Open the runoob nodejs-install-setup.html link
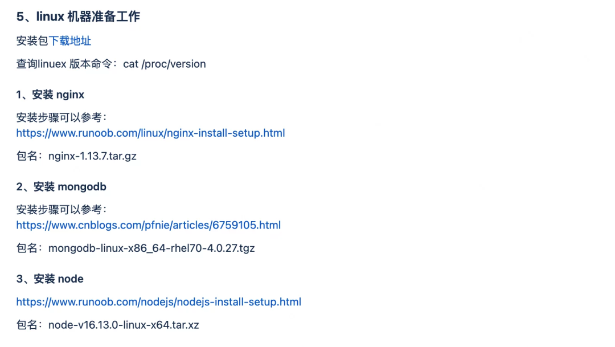This screenshot has height=347, width=615. [158, 302]
